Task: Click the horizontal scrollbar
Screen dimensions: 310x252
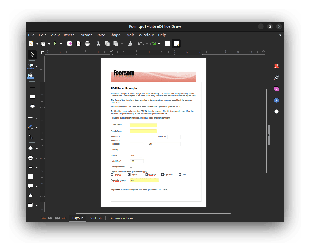Action: coord(153,213)
